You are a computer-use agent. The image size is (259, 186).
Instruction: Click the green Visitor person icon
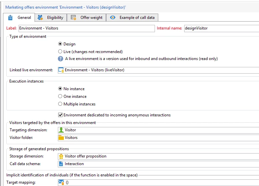[x=61, y=130]
